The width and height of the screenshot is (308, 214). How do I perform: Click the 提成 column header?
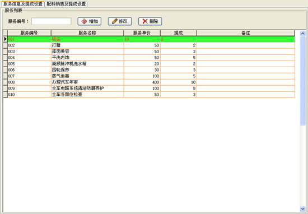[179, 33]
